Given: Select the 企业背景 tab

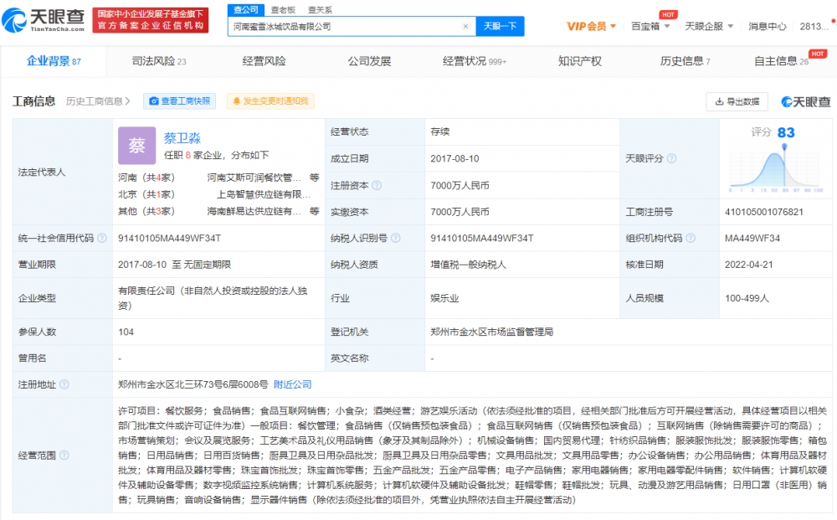Looking at the screenshot, I should tap(54, 61).
